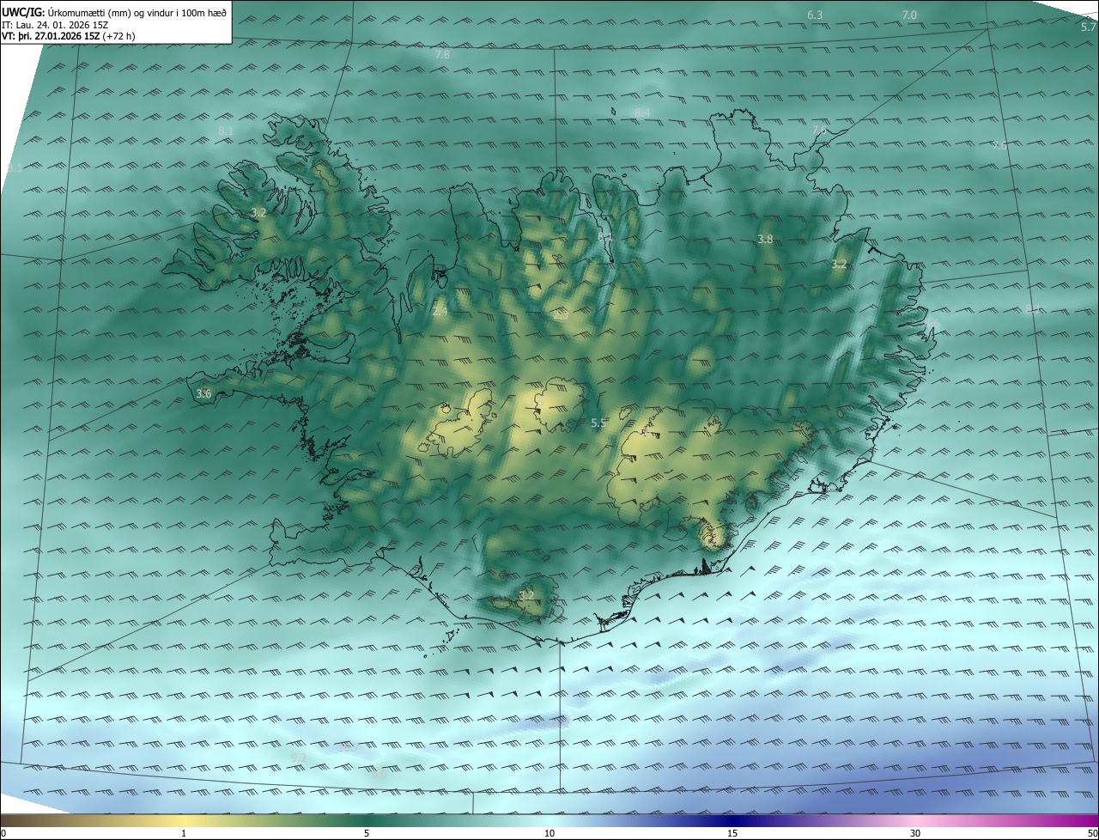The width and height of the screenshot is (1099, 840).
Task: Click the 5.5 value label
Action: click(598, 423)
